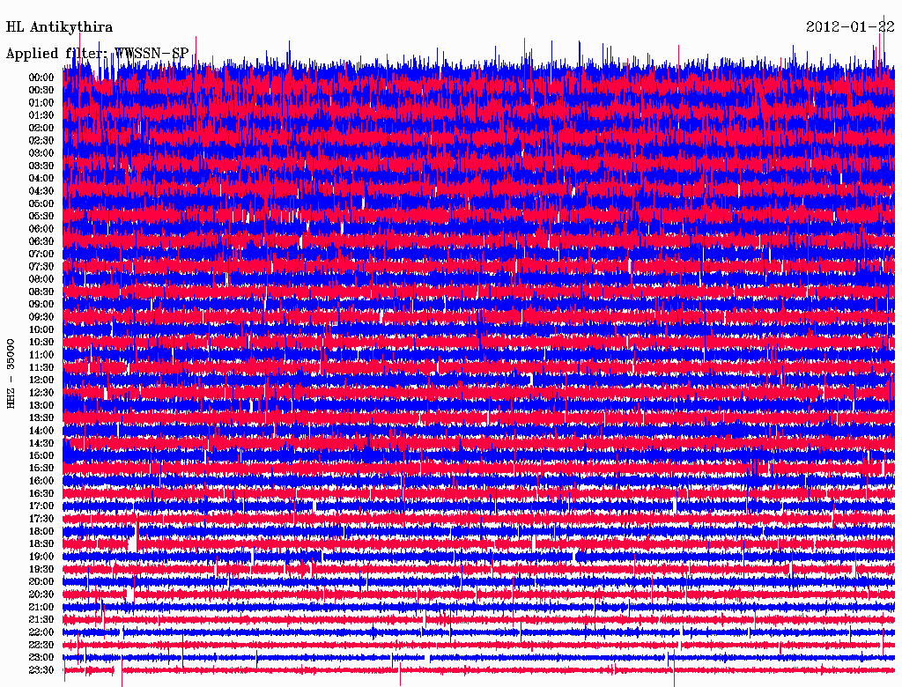902x687 pixels.
Task: Select the 14:00 time label
Action: pos(41,431)
